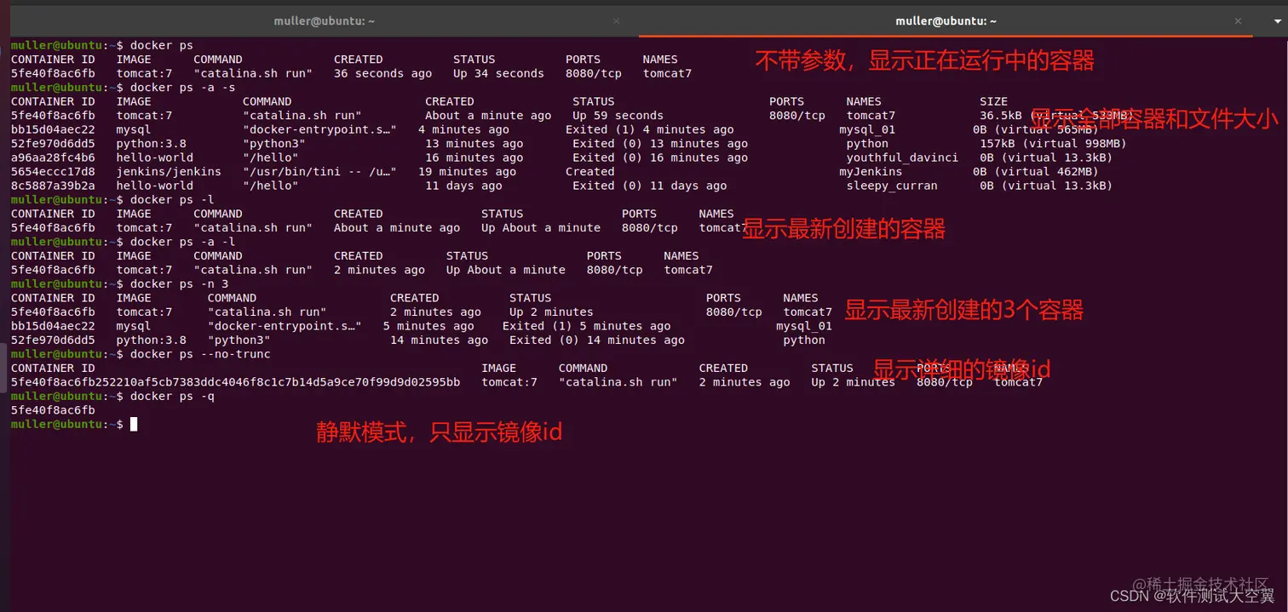Click the 'docker ps -q' command
The image size is (1288, 612).
(172, 397)
